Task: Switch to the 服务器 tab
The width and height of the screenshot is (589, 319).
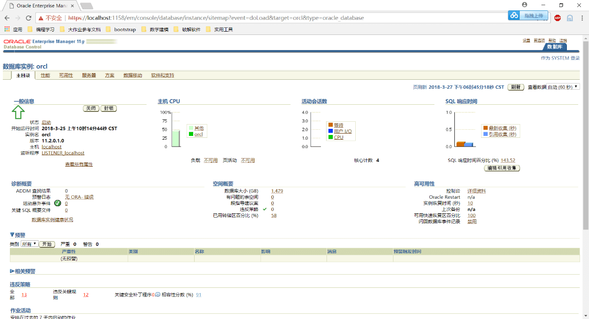Action: (x=89, y=76)
